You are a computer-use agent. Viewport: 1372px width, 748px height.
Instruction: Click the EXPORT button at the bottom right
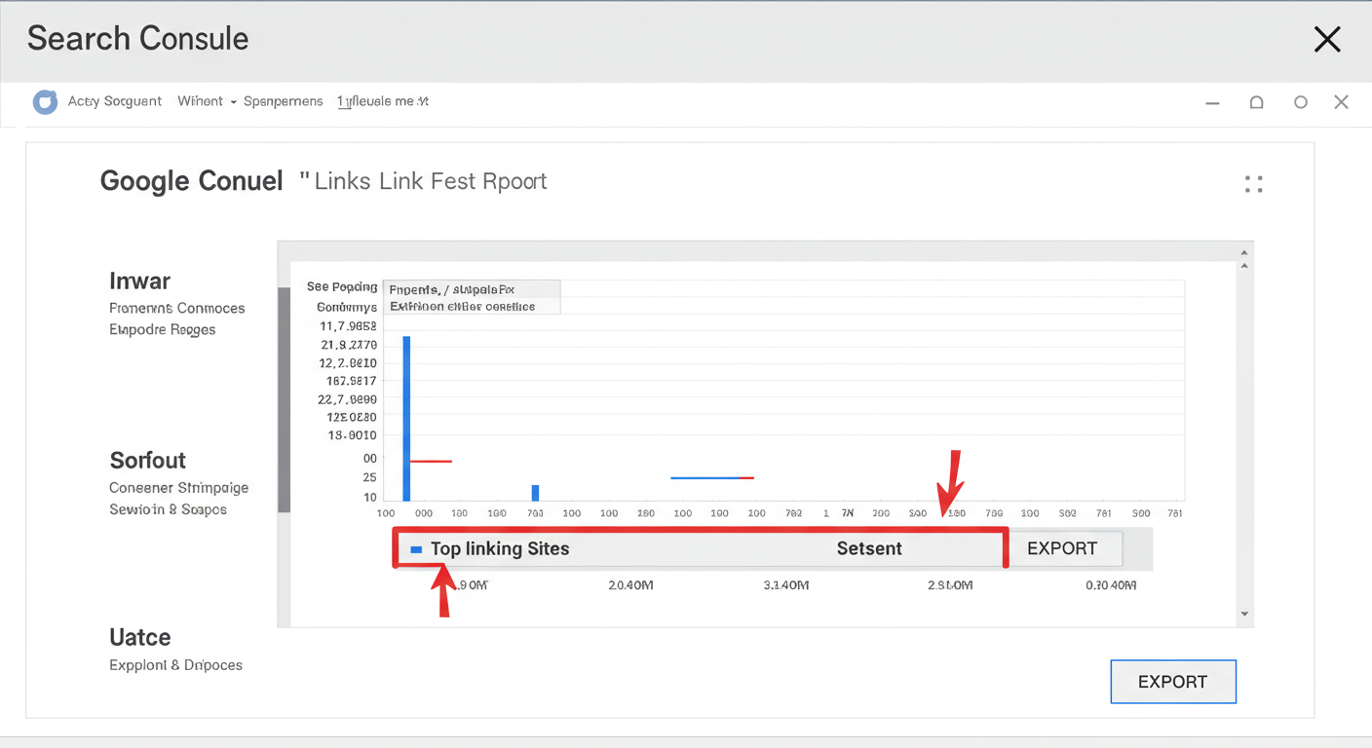[x=1173, y=681]
